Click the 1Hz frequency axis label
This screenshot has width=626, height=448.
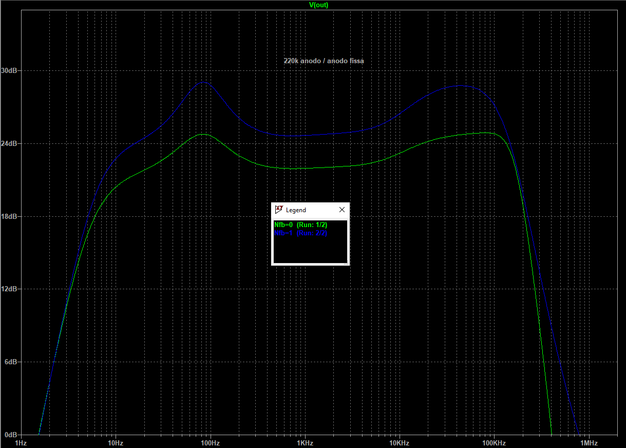21,442
